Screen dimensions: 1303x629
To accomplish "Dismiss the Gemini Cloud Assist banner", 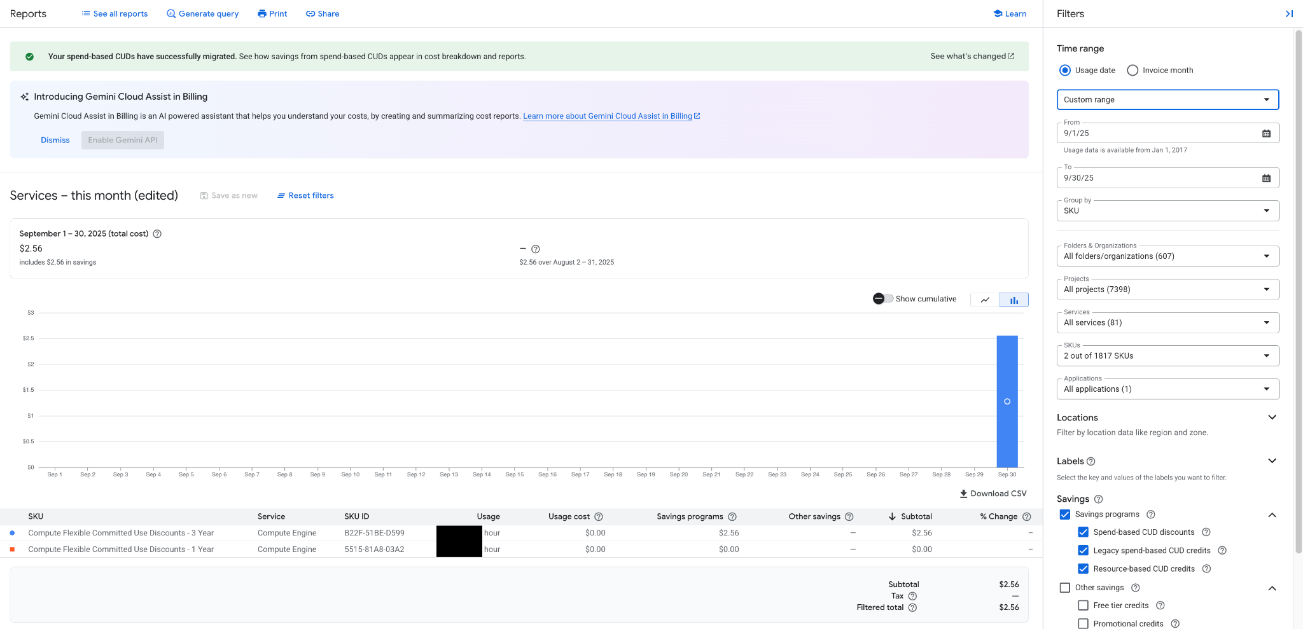I will [x=55, y=140].
